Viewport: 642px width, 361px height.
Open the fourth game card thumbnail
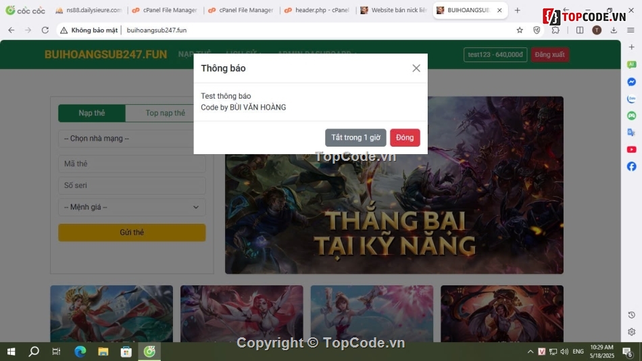coord(502,314)
